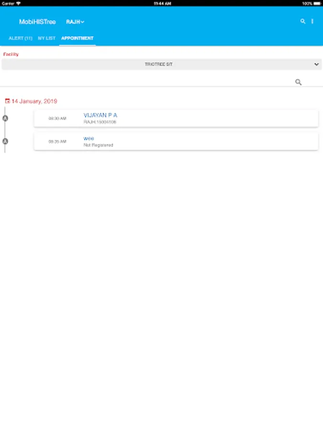This screenshot has height=431, width=323.
Task: Tap the Wi-Fi icon in the status bar
Action: (x=18, y=3)
